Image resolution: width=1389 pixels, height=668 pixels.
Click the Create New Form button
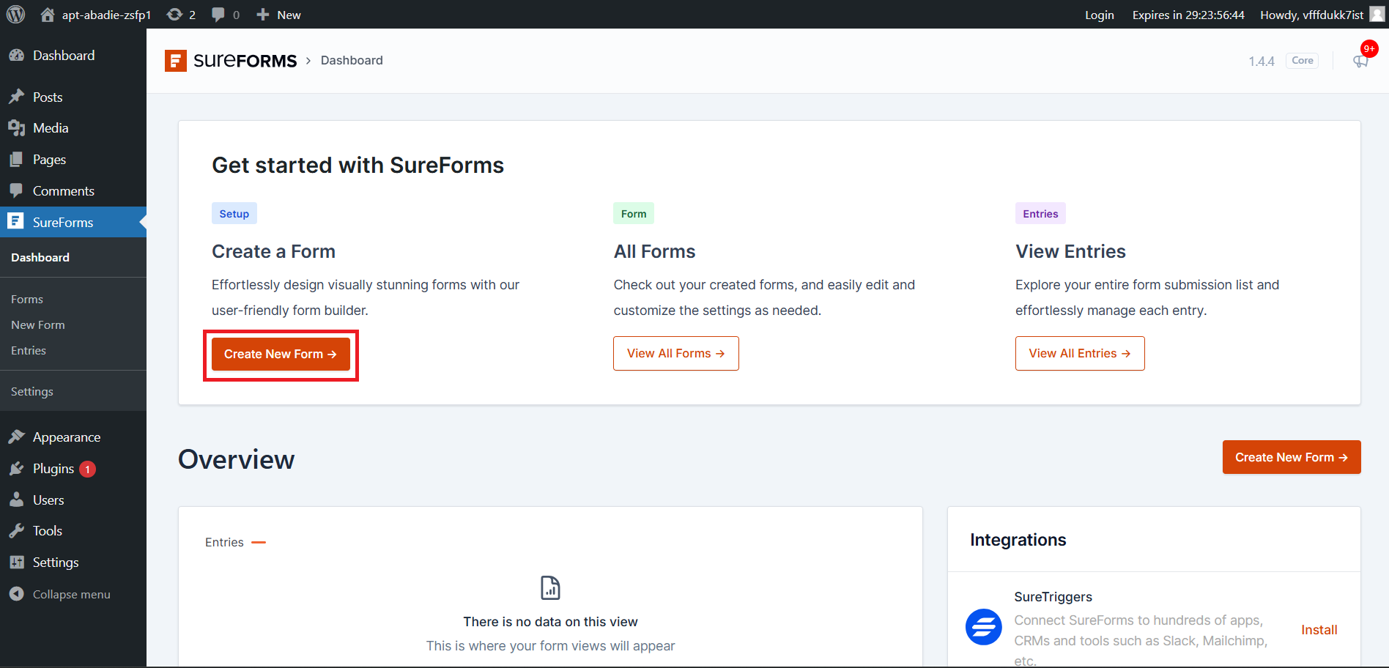(x=281, y=354)
